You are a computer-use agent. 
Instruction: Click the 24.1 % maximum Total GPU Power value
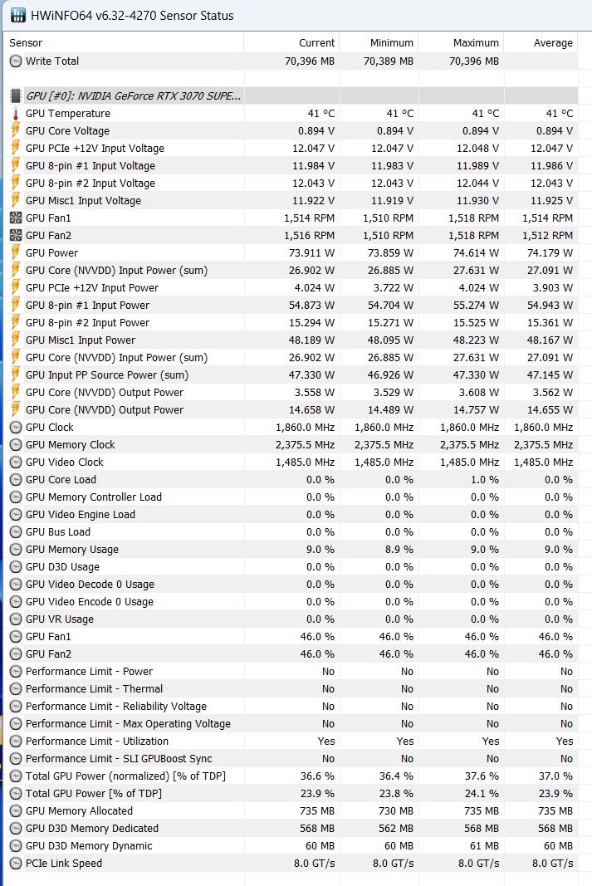tap(482, 794)
